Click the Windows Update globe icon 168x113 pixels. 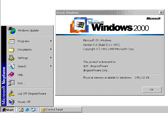tap(12, 30)
